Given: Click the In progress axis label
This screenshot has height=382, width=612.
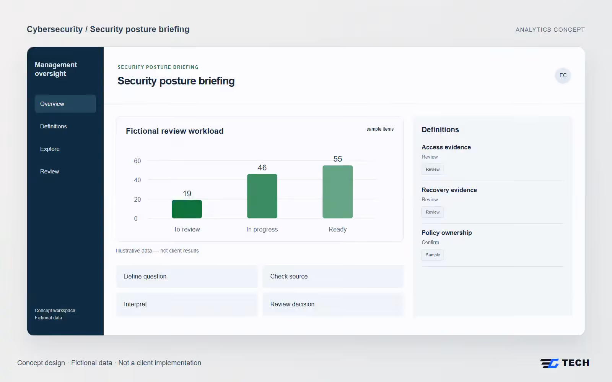Looking at the screenshot, I should coord(262,230).
